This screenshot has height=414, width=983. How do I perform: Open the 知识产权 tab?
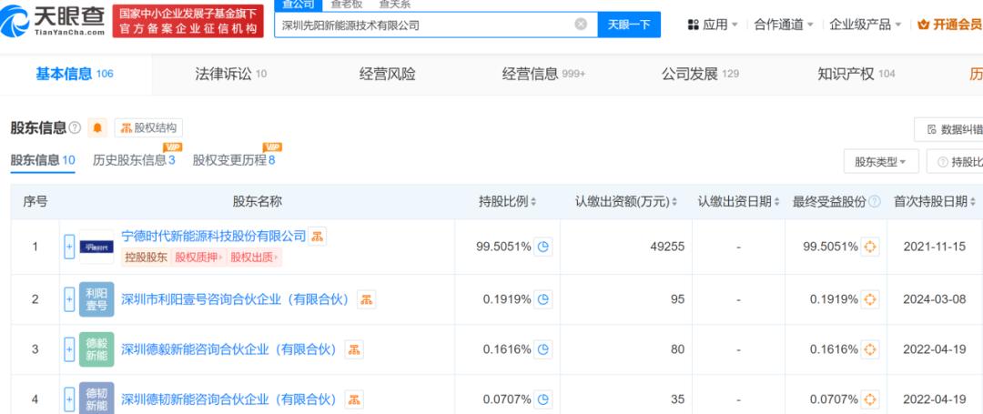(x=856, y=74)
